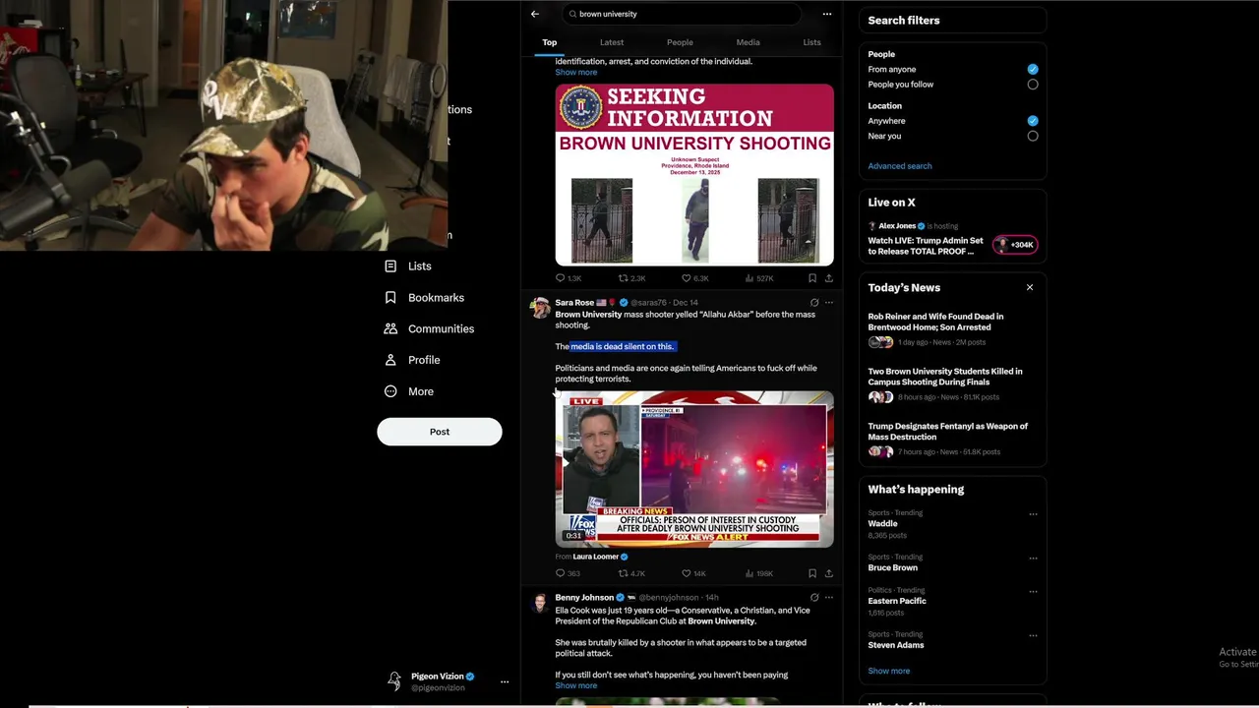The height and width of the screenshot is (708, 1259).
Task: Like Sara Rose post with 14K likes
Action: click(693, 573)
